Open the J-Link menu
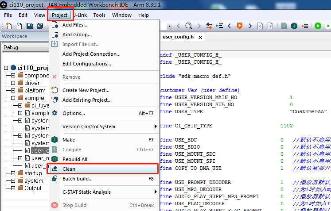Viewport: 331px width, 211px height. pos(81,15)
